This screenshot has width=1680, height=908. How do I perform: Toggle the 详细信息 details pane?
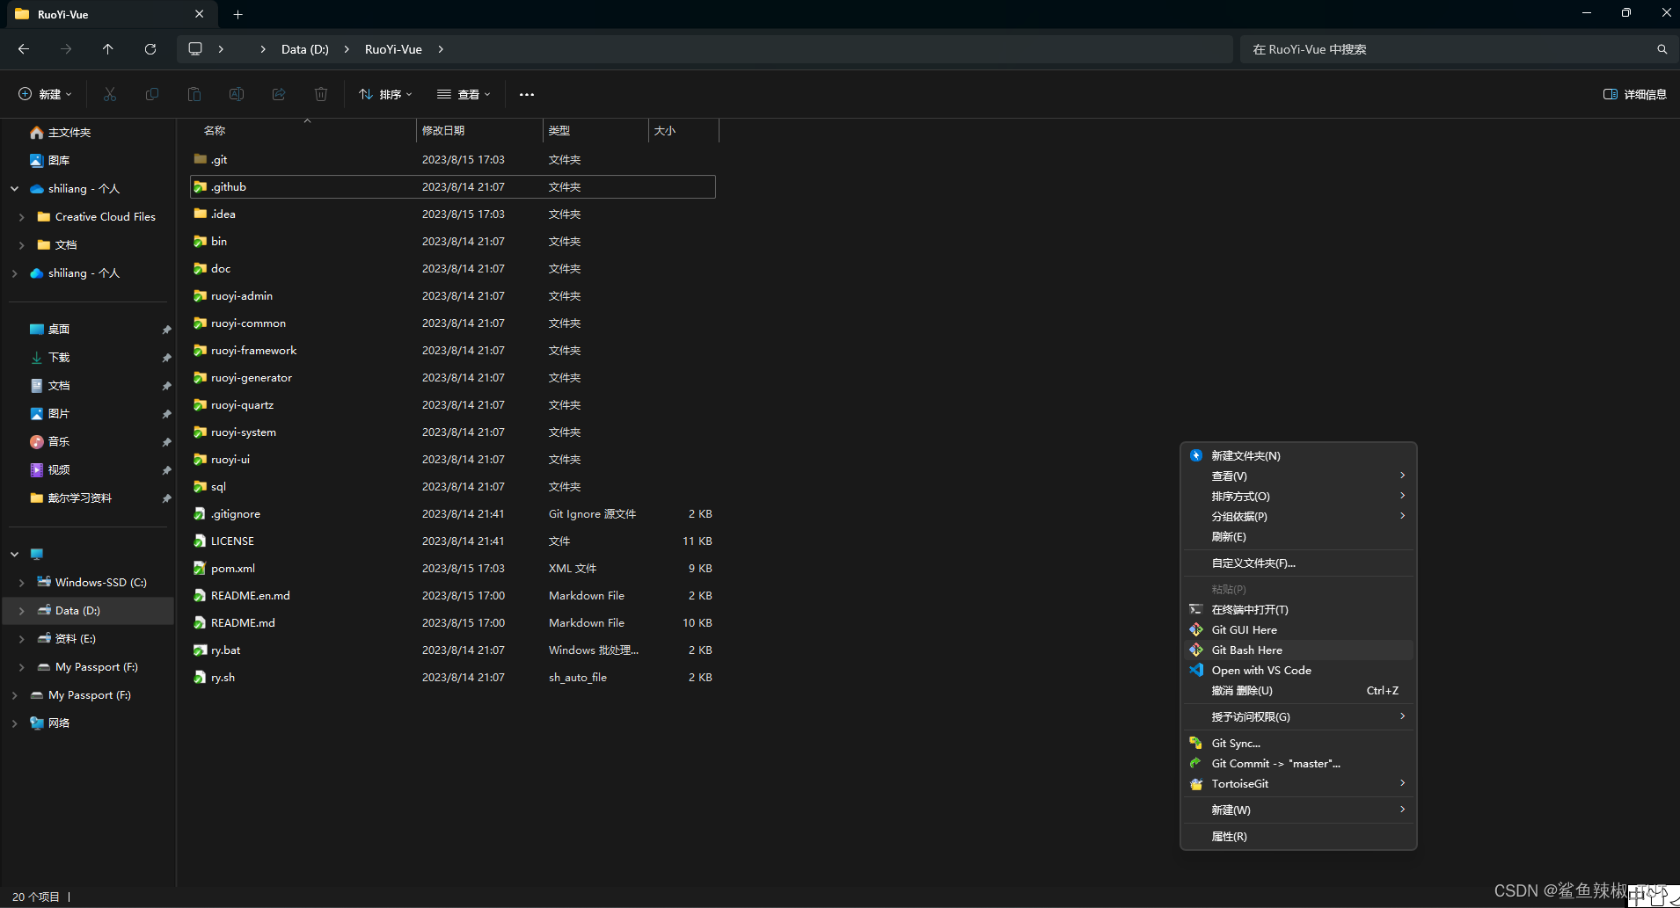pyautogui.click(x=1634, y=94)
